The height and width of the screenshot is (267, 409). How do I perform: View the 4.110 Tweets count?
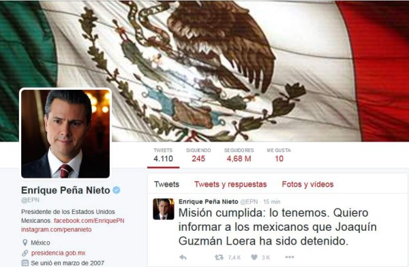[164, 155]
